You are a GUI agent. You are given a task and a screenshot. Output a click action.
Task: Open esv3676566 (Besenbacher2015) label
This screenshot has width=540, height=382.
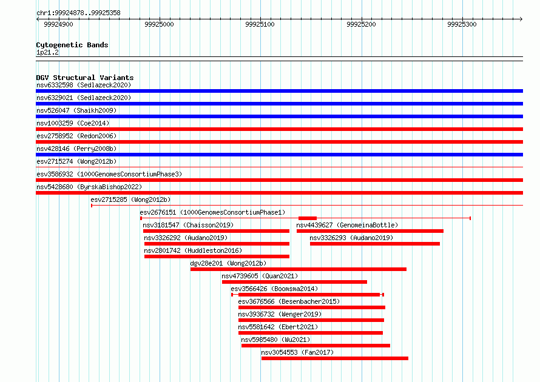point(289,301)
